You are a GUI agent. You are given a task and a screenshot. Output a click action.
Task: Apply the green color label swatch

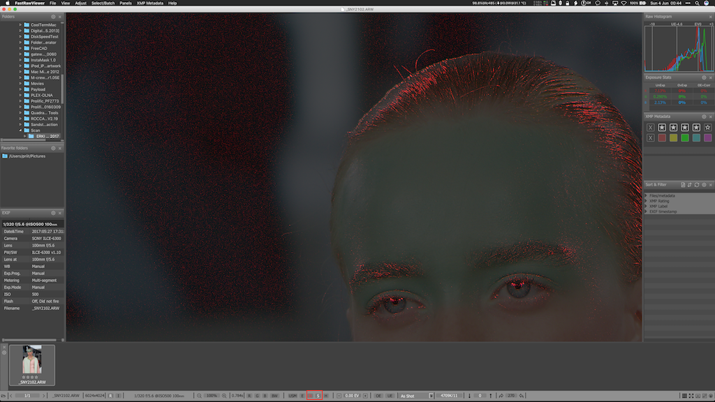(685, 137)
